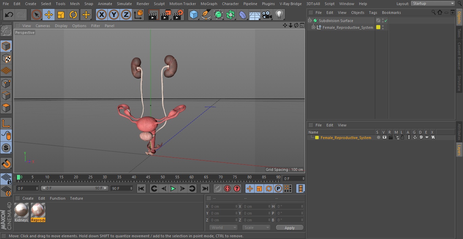
Task: Open viewport Cameras menu
Action: (43, 26)
